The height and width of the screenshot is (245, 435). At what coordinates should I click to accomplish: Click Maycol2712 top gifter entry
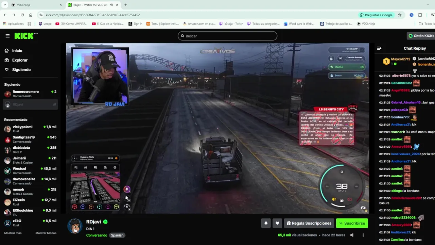click(x=397, y=61)
